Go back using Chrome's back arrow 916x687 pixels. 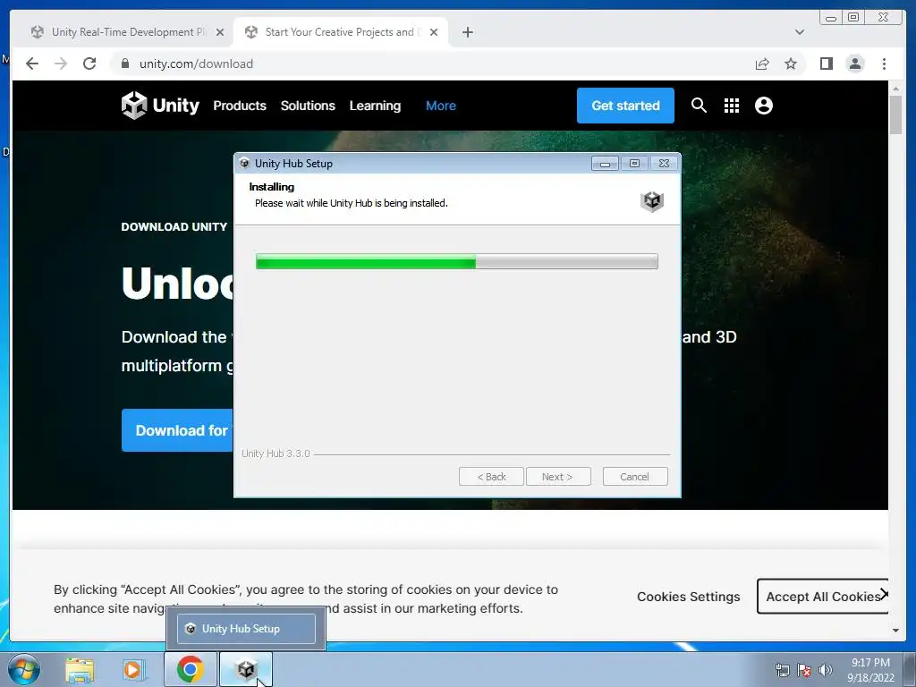pyautogui.click(x=32, y=64)
